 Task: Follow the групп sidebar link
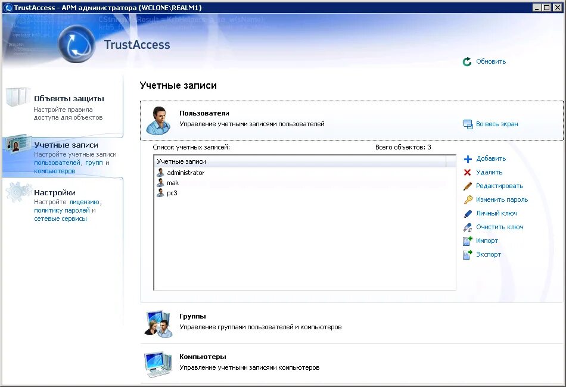(x=94, y=163)
